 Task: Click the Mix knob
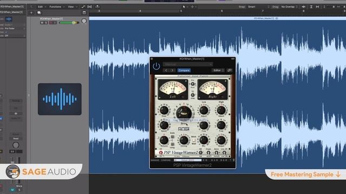[204, 140]
